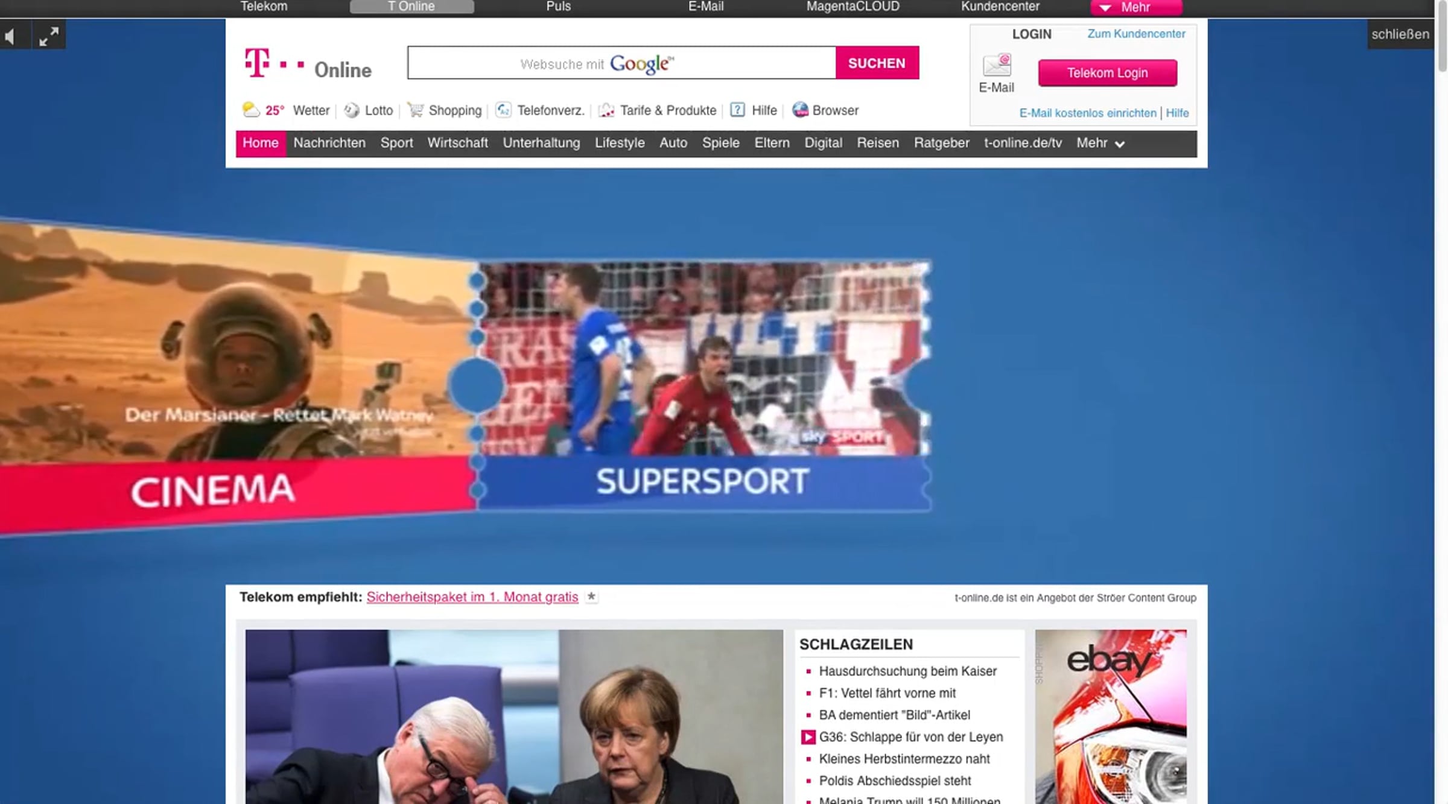This screenshot has width=1448, height=804.
Task: Click the SUCHEN search button
Action: pos(877,63)
